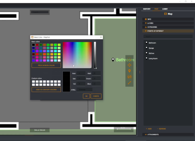Pick the pure red basic color swatch
Viewport: 195px width, 141px height.
click(37, 54)
